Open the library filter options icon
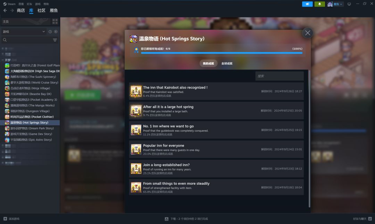This screenshot has height=224, width=375. click(x=55, y=40)
